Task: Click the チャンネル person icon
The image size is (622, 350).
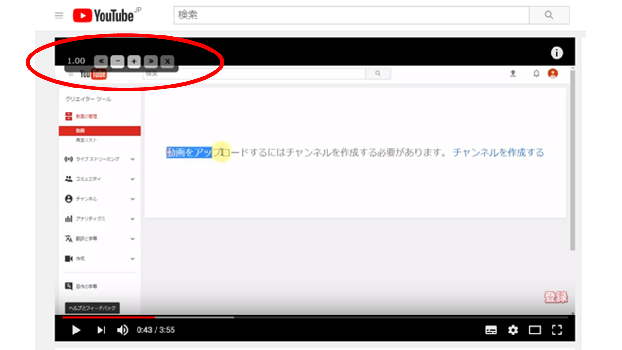Action: (69, 199)
